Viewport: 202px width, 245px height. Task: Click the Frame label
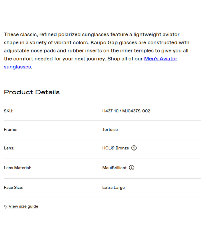[10, 129]
